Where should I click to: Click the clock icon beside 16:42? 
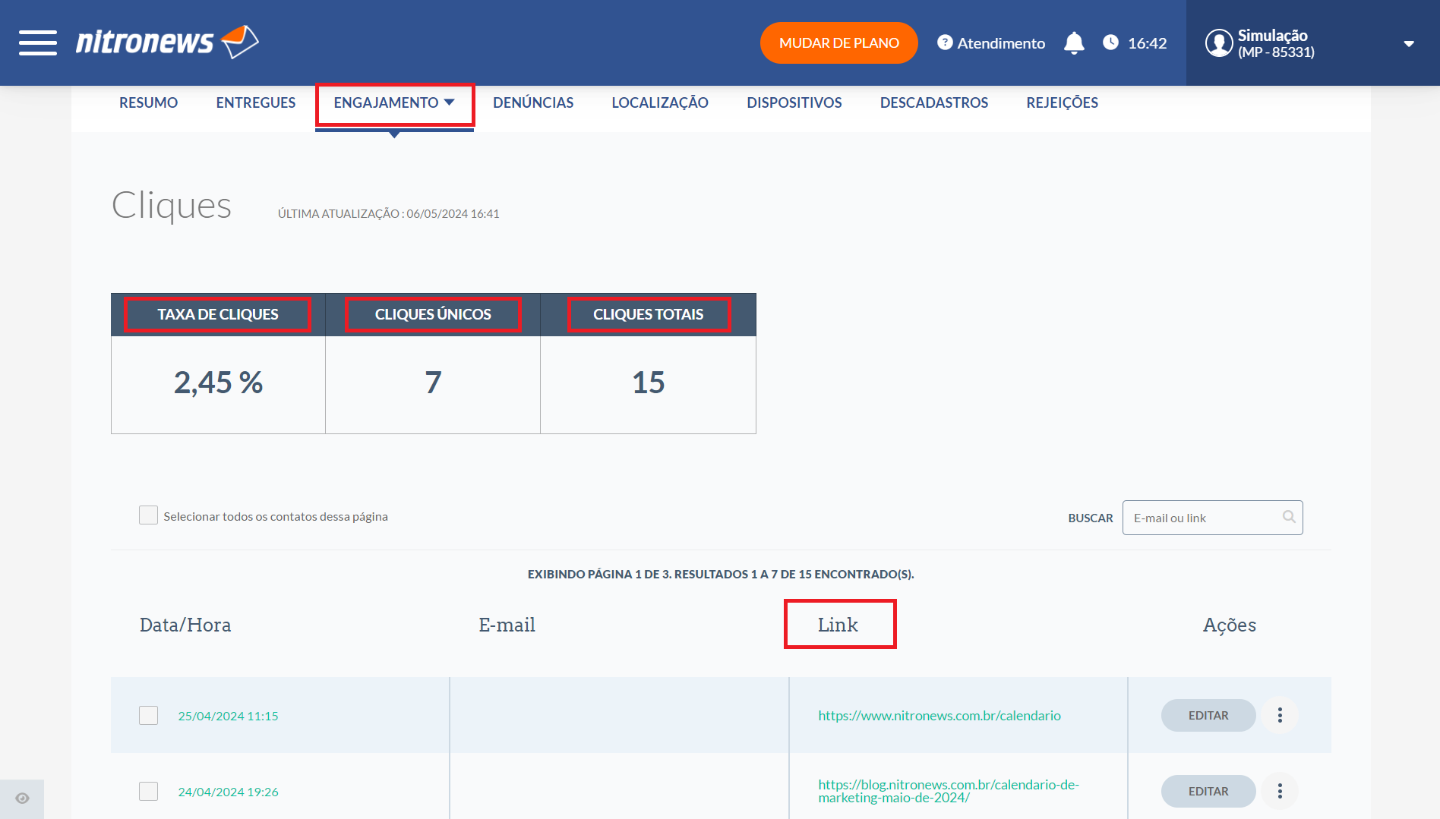click(x=1110, y=43)
